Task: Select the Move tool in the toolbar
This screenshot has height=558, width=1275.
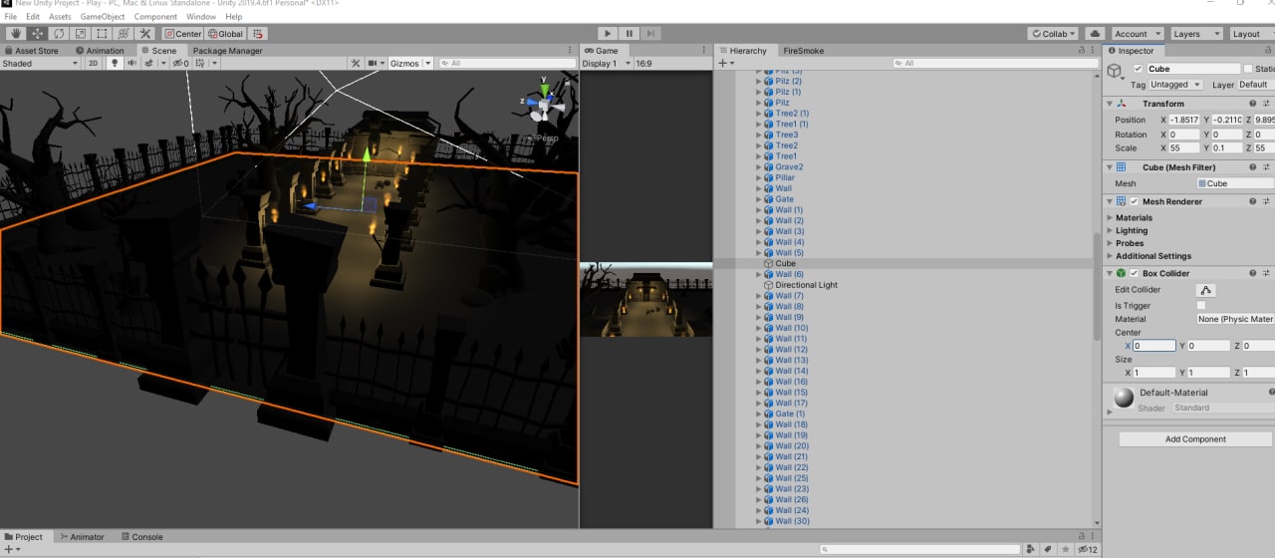Action: [x=38, y=34]
